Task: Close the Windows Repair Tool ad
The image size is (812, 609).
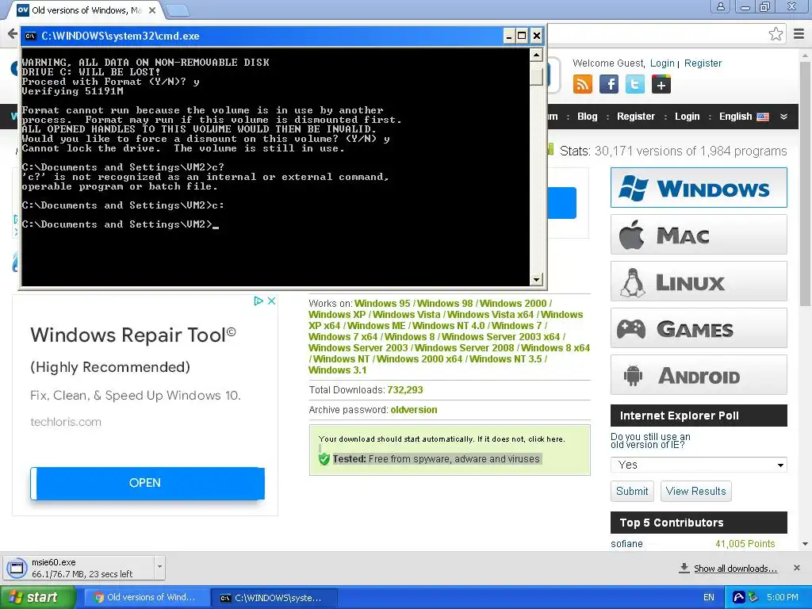Action: pos(271,301)
